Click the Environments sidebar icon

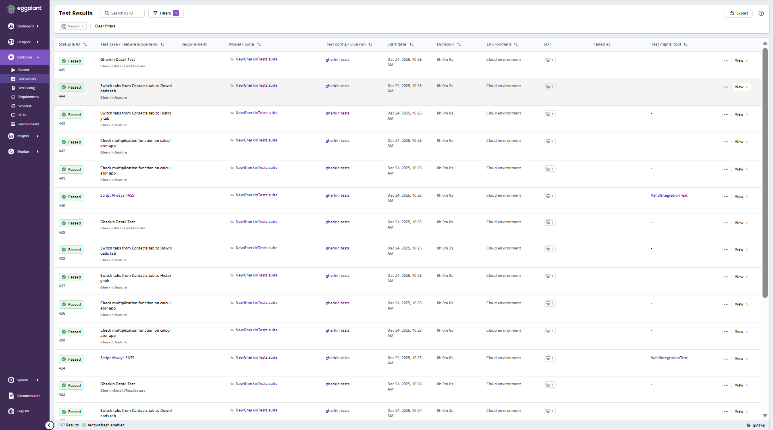click(13, 124)
